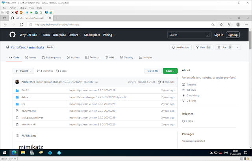The width and height of the screenshot is (252, 161).
Task: Expand the Pricing menu
Action: pos(109,35)
